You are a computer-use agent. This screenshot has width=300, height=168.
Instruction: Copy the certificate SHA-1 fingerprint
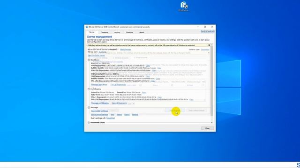coord(159,97)
